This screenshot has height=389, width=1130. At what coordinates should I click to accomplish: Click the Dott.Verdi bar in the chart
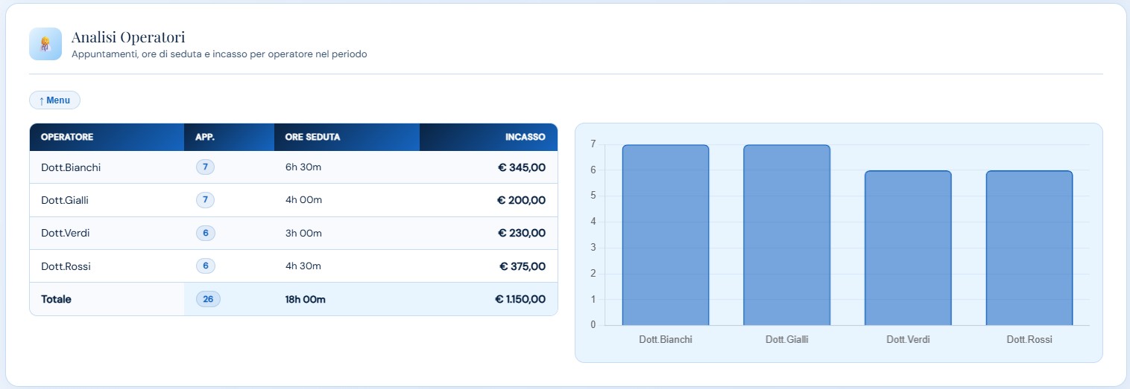[x=908, y=248]
